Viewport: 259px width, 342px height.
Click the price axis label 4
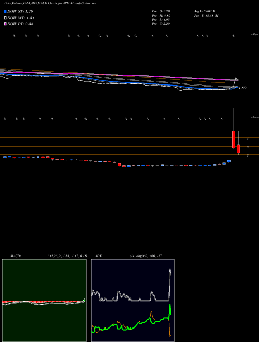(x=247, y=138)
